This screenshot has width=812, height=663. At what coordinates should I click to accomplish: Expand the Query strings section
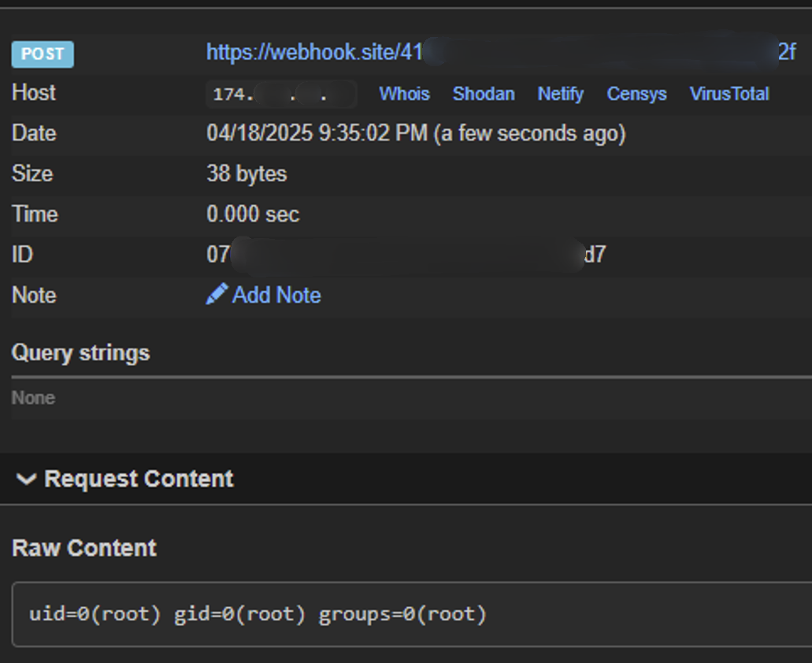80,353
